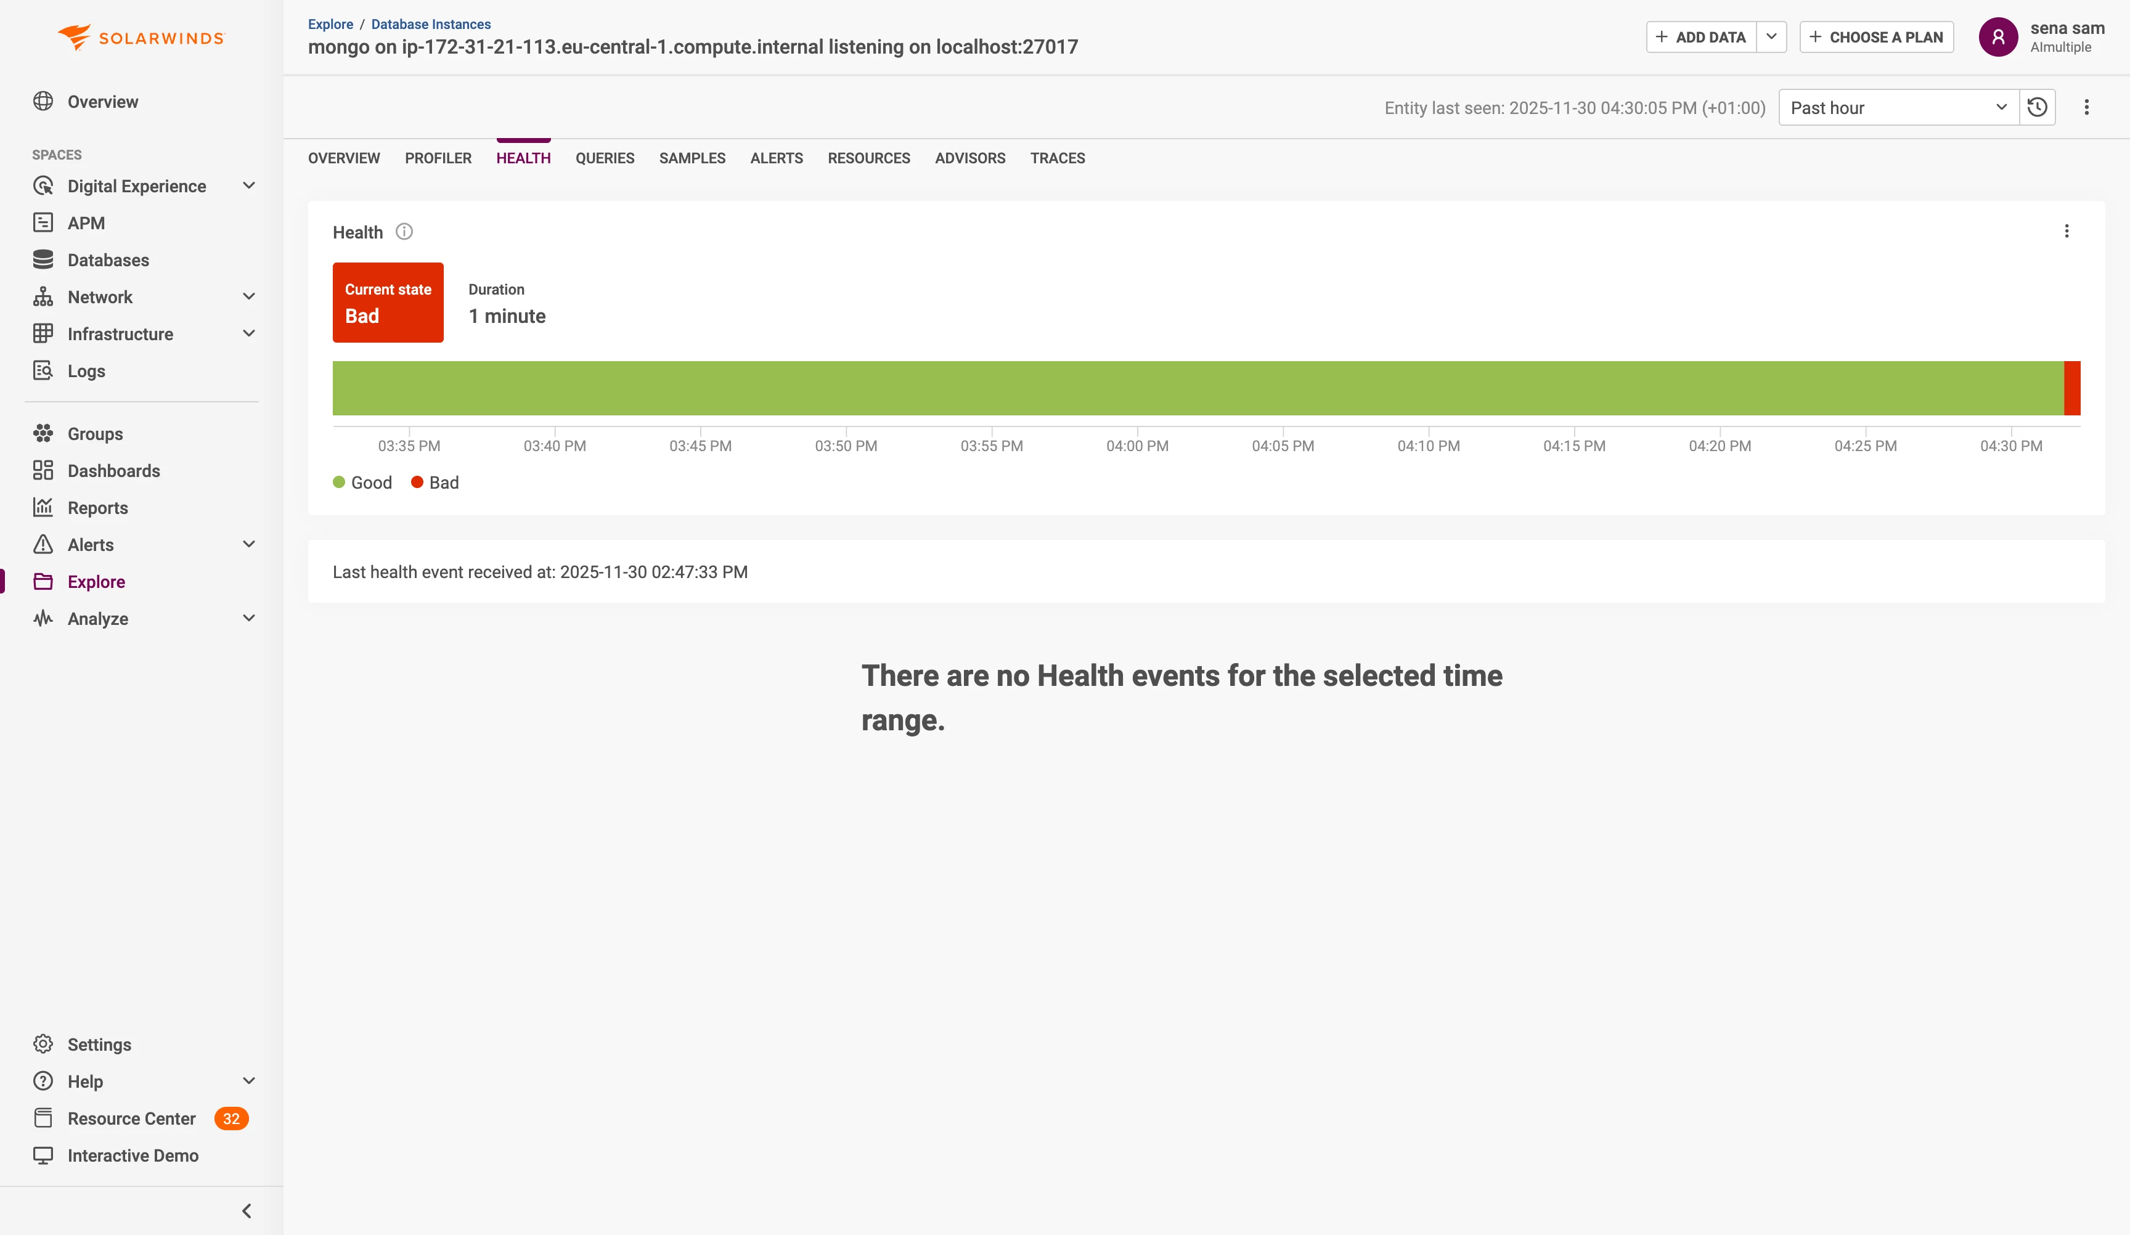Open the ALERTS tab
The image size is (2130, 1235).
point(777,158)
